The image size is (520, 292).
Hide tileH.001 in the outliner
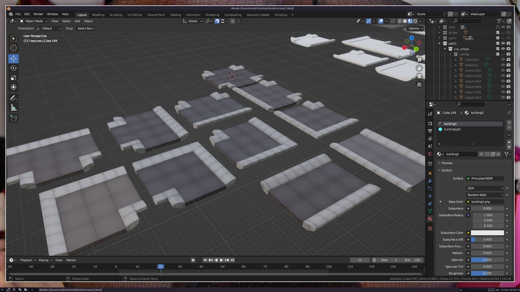point(503,65)
